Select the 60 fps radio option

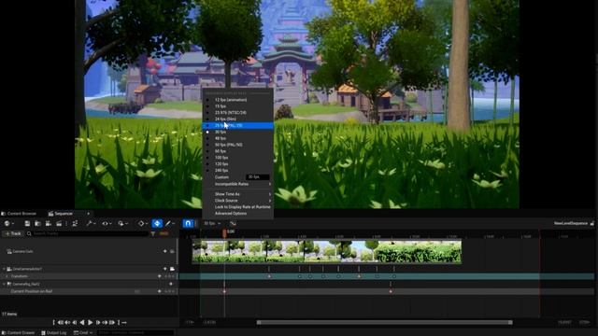237,151
